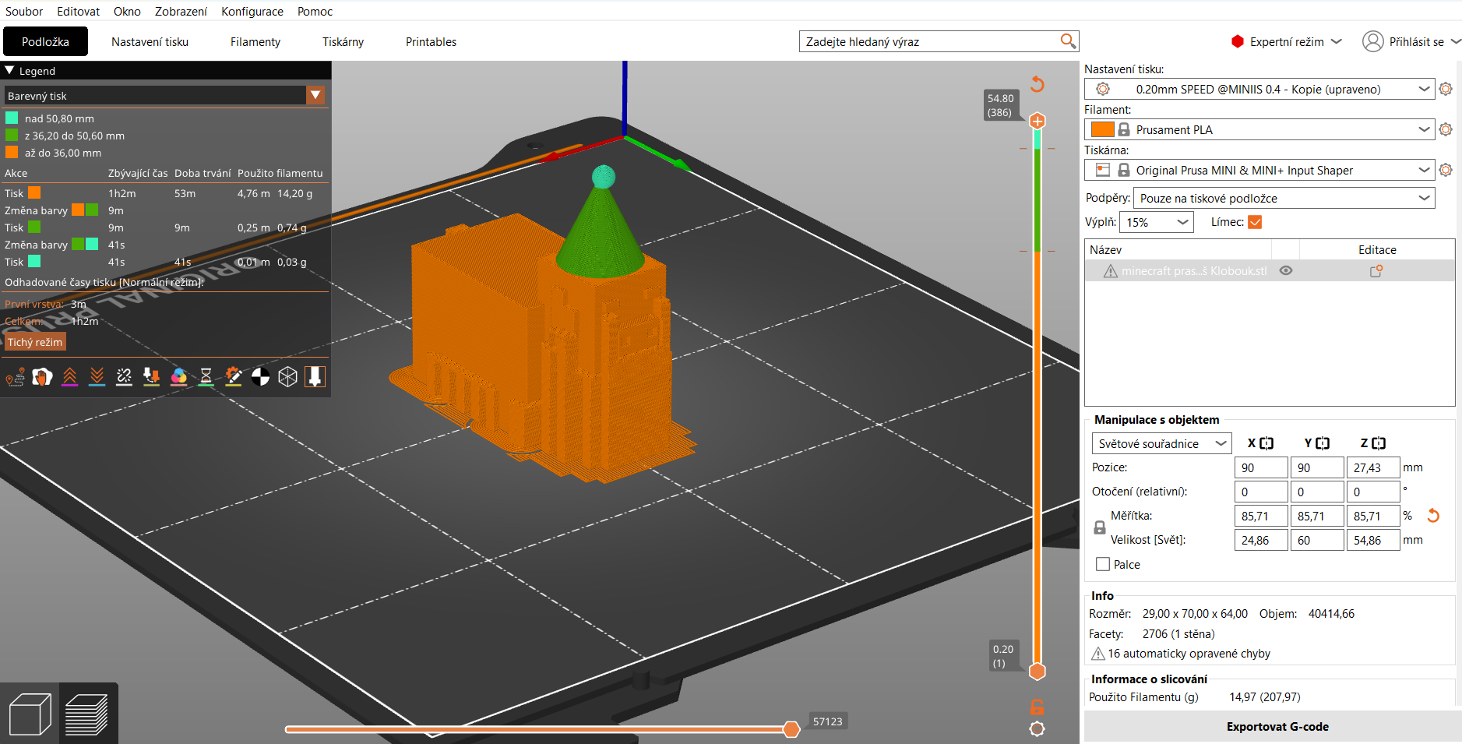Toggle one-layer lock under vertical slider
The width and height of the screenshot is (1462, 744).
1037,707
